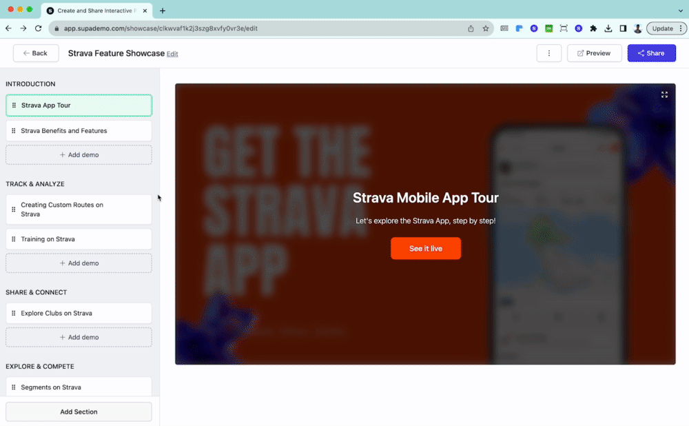Open the three-dot more options menu
Screen dimensions: 689x426
[x=549, y=53]
